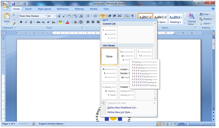Image resolution: width=219 pixels, height=128 pixels.
Task: Expand the Styles gallery More arrow
Action: pos(185,23)
